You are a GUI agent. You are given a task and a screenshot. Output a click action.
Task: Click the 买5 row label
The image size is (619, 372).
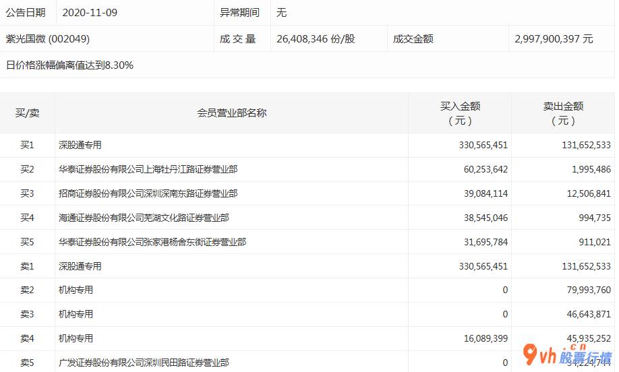(27, 242)
